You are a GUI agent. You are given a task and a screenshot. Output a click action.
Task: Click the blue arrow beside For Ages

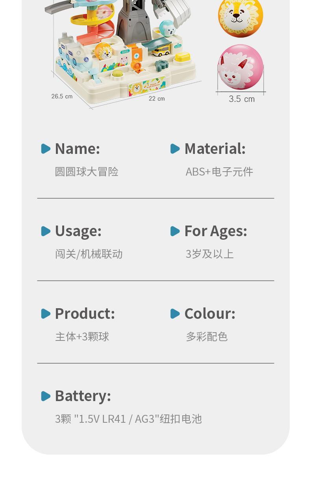175,231
